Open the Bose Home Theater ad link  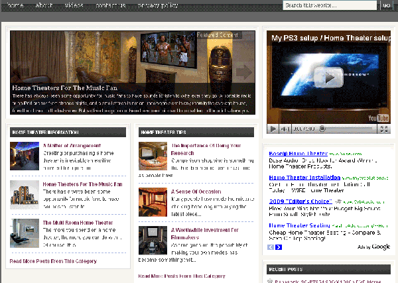coord(298,153)
